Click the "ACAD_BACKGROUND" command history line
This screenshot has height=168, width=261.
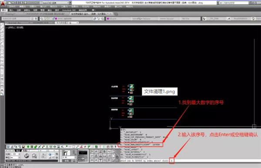(134, 134)
